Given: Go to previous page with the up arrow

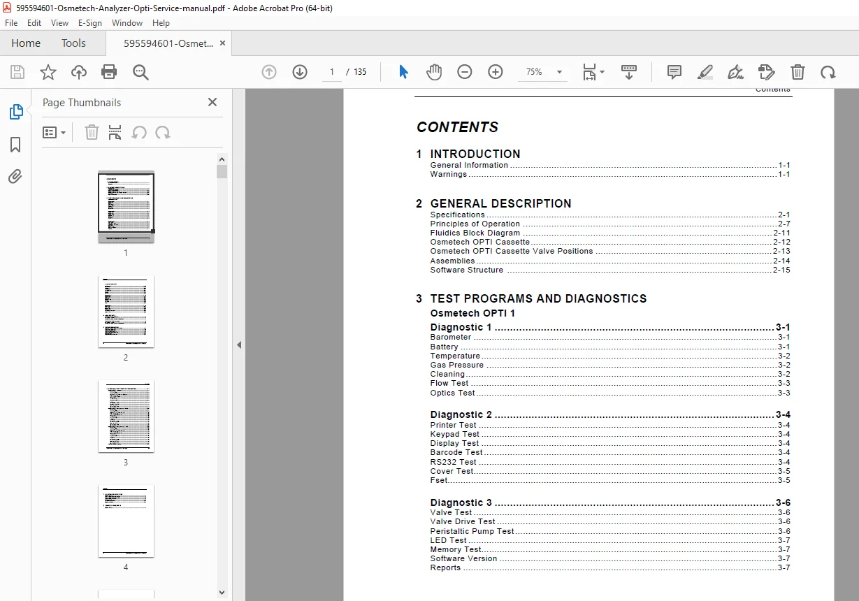Looking at the screenshot, I should click(x=269, y=72).
